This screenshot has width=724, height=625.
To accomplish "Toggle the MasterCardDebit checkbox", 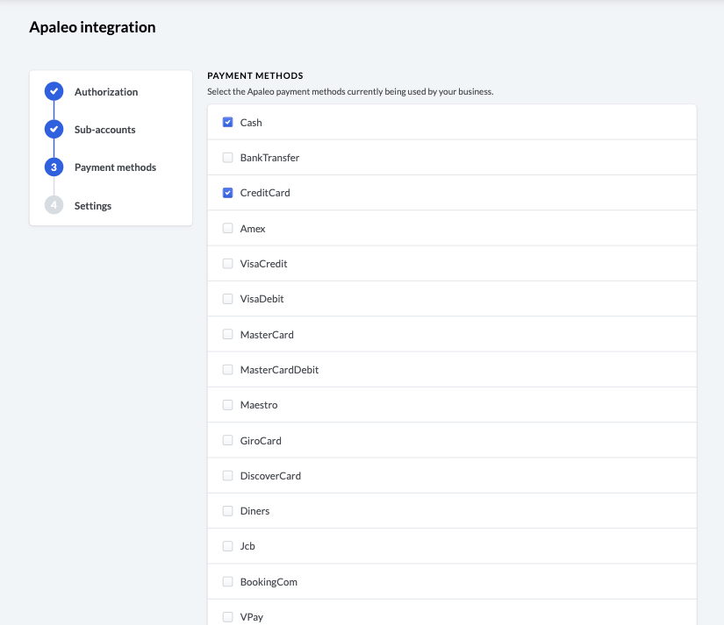I will pyautogui.click(x=228, y=370).
